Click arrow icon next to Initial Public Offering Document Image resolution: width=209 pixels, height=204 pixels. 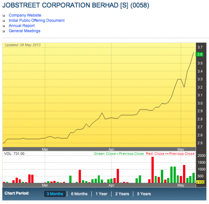click(x=4, y=21)
